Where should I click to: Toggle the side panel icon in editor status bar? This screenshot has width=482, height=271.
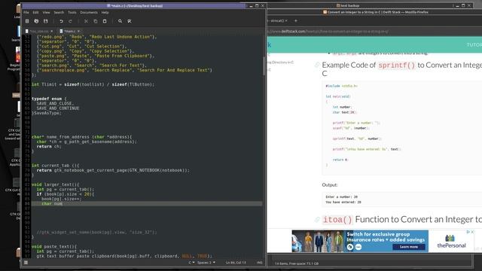click(26, 263)
